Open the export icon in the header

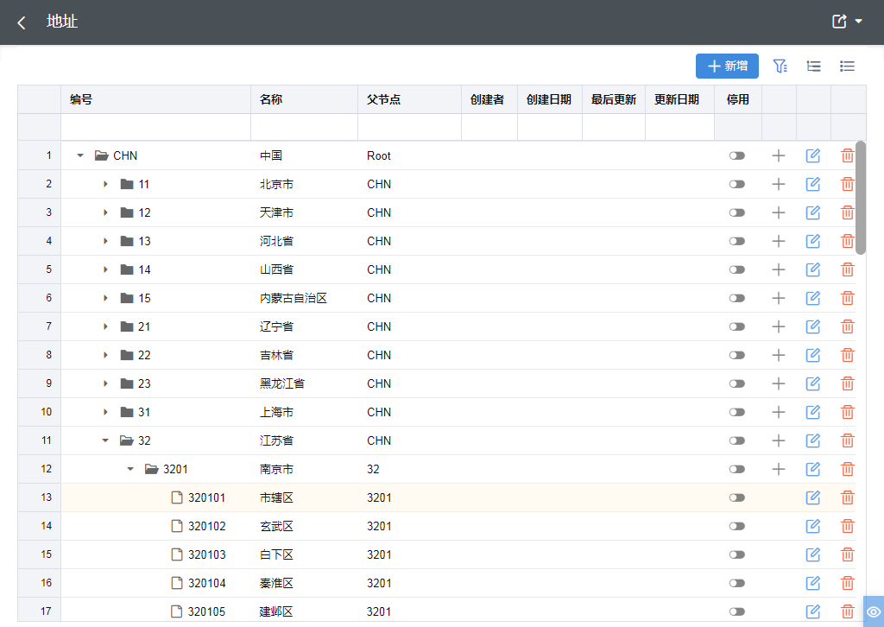[x=839, y=22]
